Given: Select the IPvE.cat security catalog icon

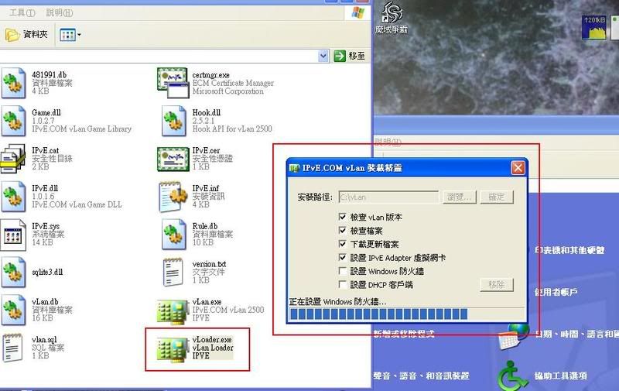Looking at the screenshot, I should coord(12,159).
